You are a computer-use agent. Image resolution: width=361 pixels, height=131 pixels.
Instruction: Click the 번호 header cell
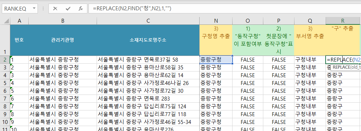pos(19,40)
